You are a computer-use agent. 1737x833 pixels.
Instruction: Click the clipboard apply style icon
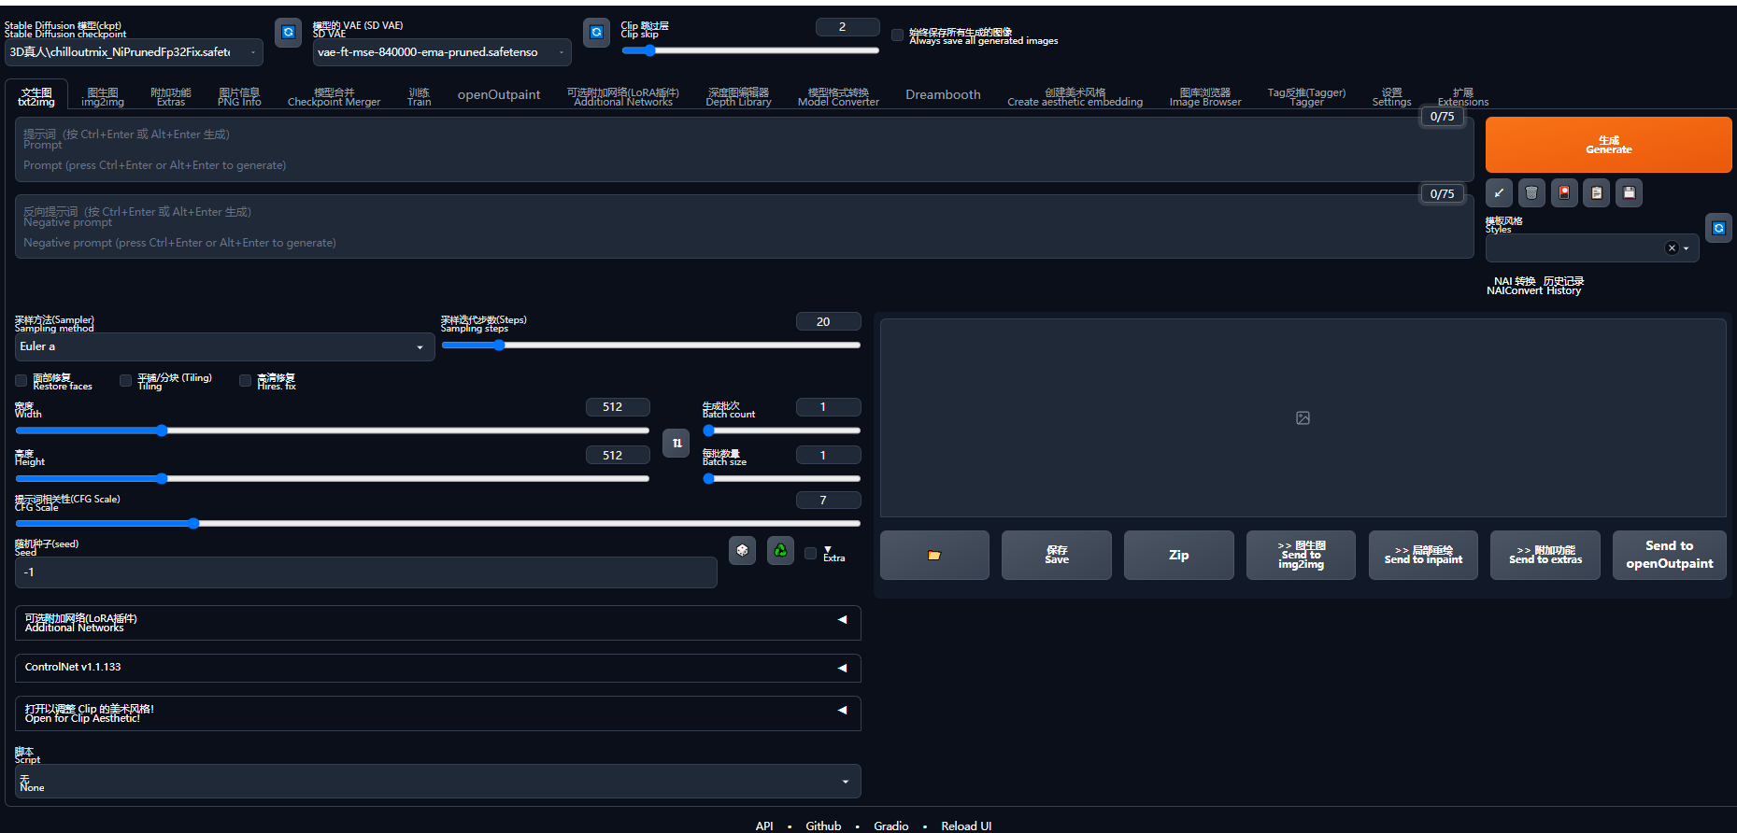click(1597, 193)
